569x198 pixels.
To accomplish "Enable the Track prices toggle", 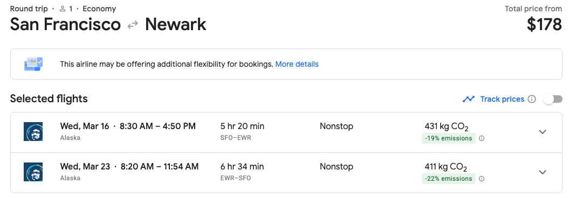I will click(x=553, y=99).
